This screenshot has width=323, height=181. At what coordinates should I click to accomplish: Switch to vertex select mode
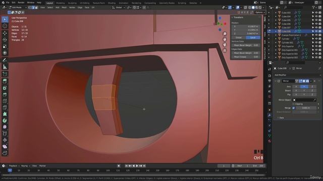pos(30,8)
